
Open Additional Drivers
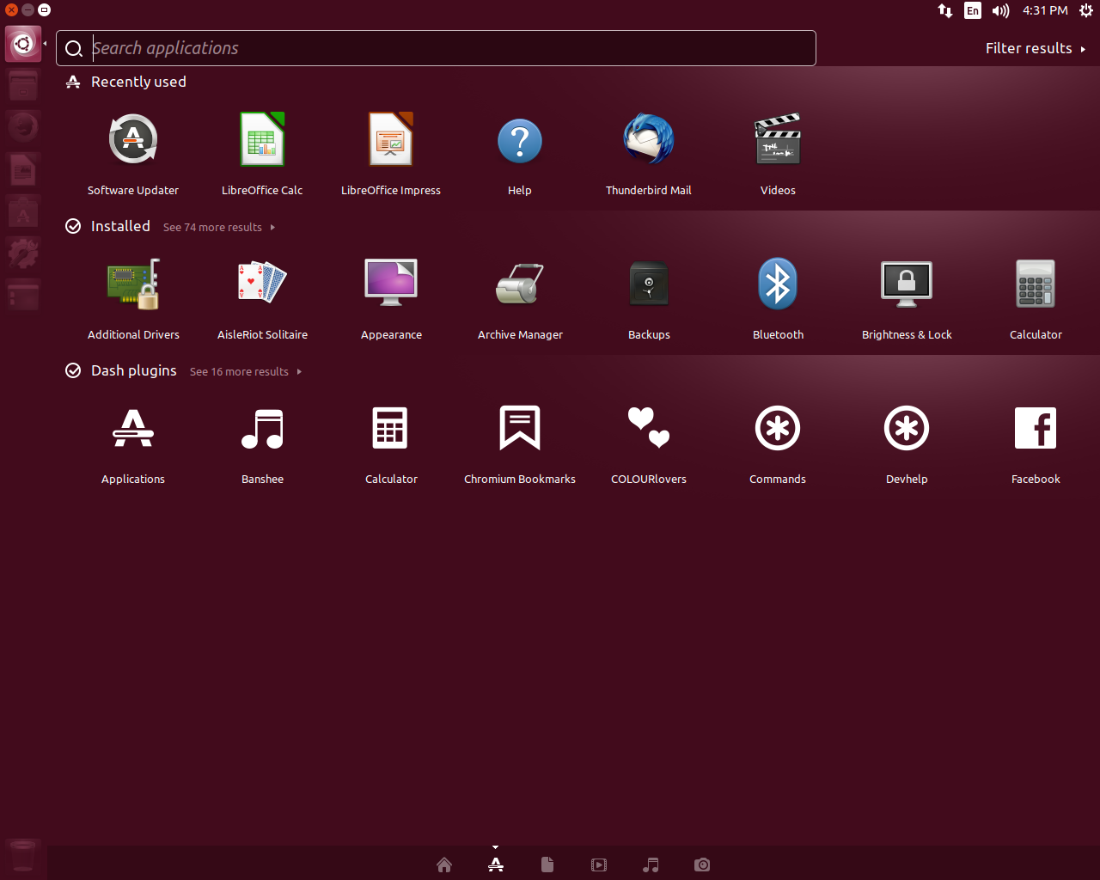point(133,297)
